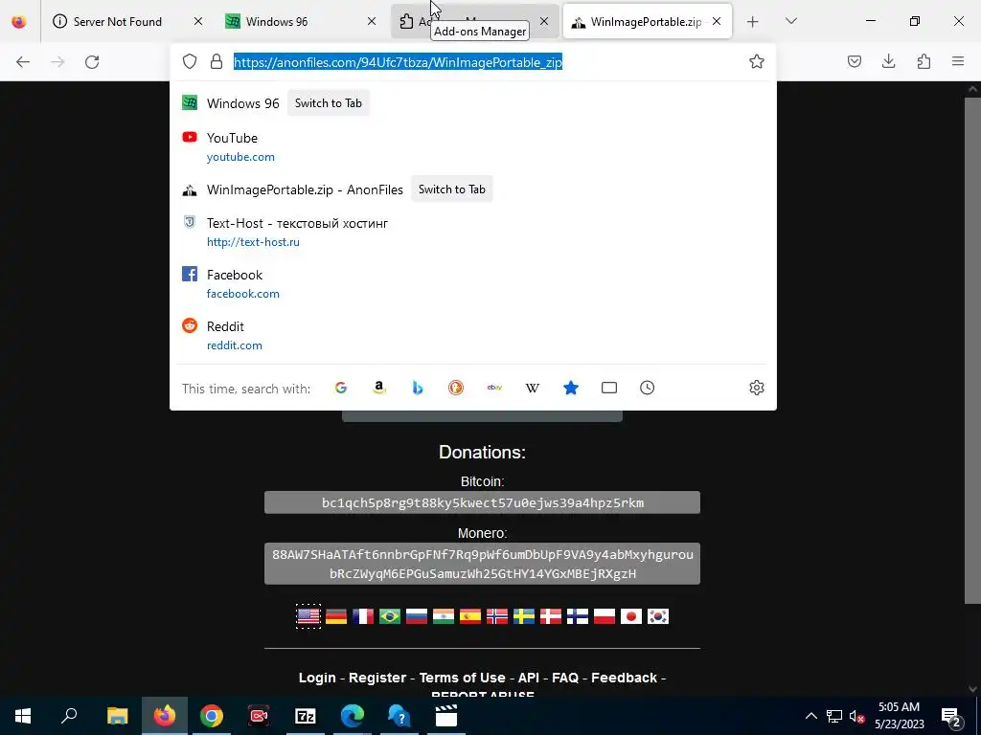Click the Bitcoin donation address box
Viewport: 981px width, 735px height.
[x=483, y=502]
